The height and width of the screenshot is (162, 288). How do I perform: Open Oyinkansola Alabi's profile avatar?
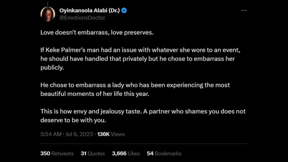coord(48,14)
